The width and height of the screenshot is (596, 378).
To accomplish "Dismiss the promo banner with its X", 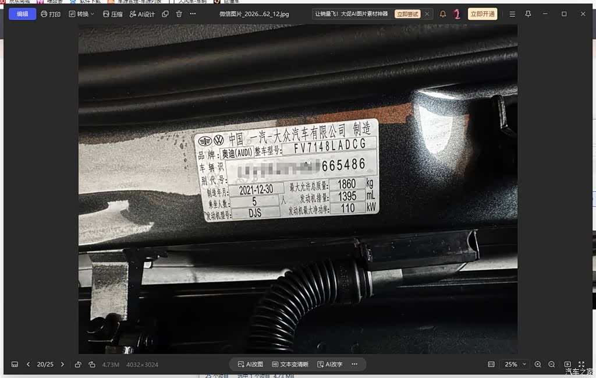I will pos(427,14).
